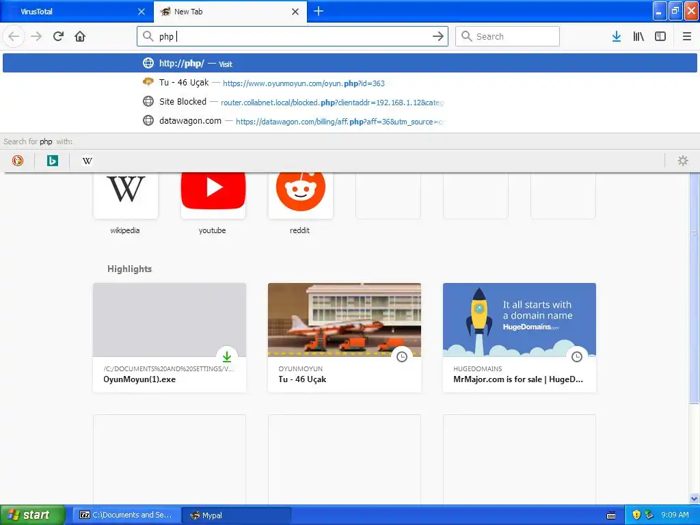The width and height of the screenshot is (700, 525).
Task: Click the Highlights section heading
Action: pos(129,269)
